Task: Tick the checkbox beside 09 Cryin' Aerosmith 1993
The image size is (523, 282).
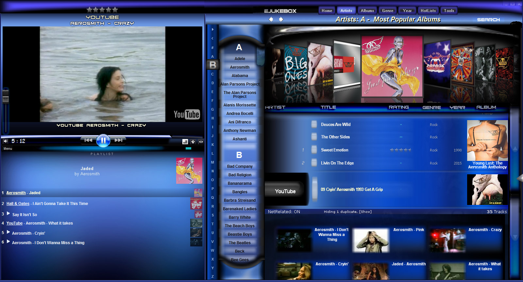Action: click(x=315, y=189)
